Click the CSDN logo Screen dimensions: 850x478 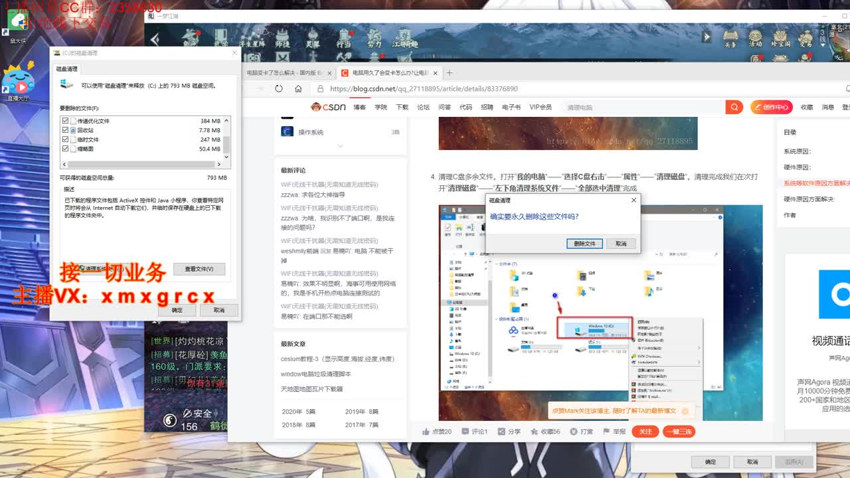click(328, 107)
